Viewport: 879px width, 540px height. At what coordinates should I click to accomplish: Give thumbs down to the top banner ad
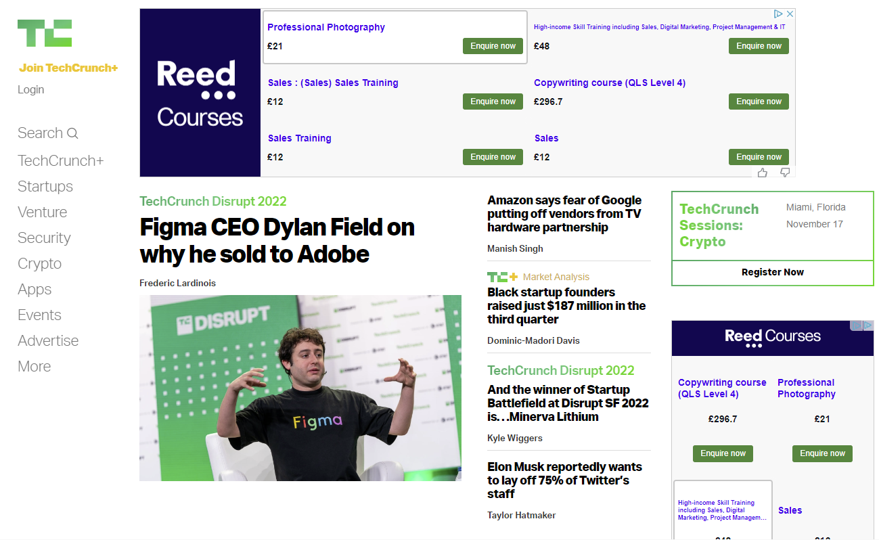[785, 173]
